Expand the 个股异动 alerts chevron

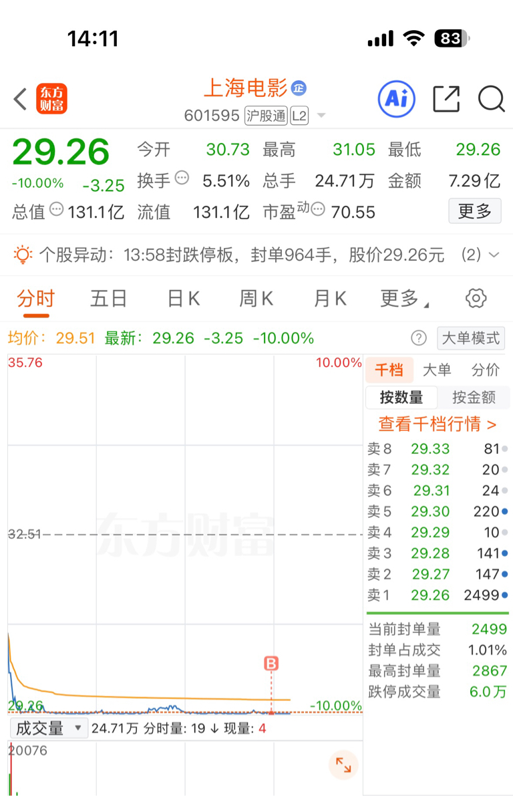494,255
